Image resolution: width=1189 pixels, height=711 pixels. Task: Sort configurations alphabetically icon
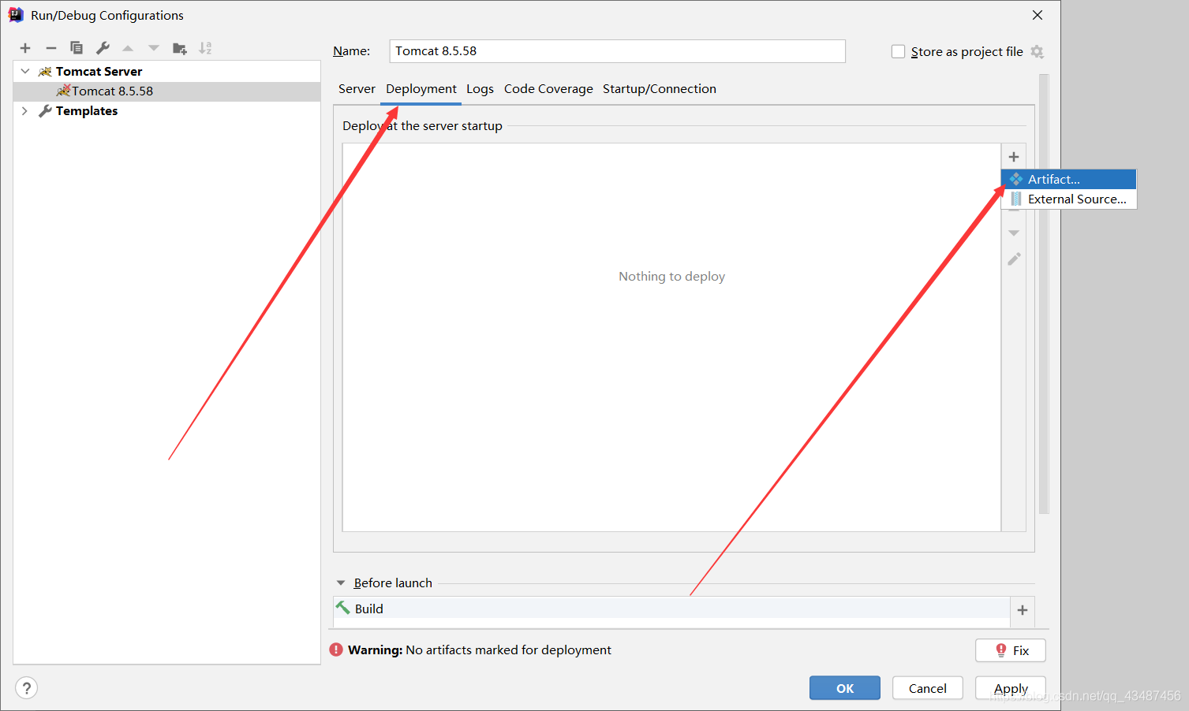click(205, 48)
